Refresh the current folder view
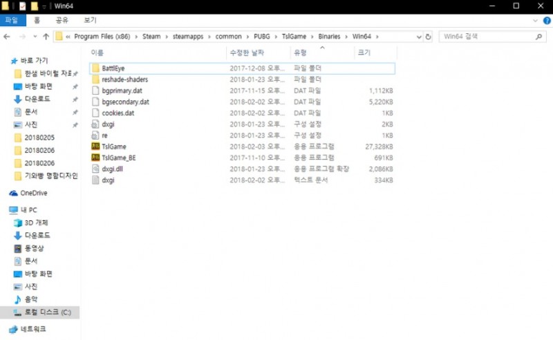This screenshot has width=553, height=340. pyautogui.click(x=428, y=37)
